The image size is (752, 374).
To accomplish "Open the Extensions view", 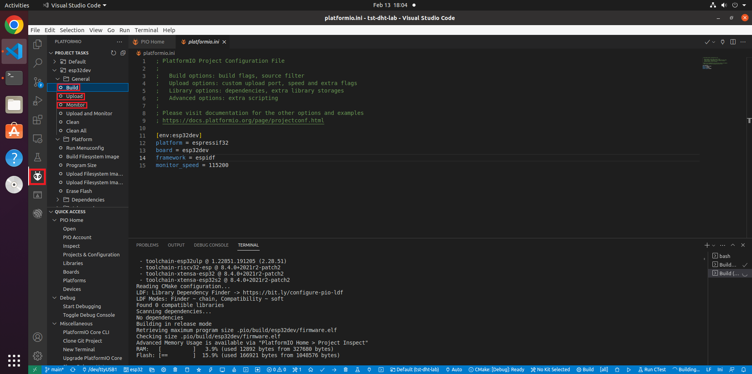I will (38, 120).
